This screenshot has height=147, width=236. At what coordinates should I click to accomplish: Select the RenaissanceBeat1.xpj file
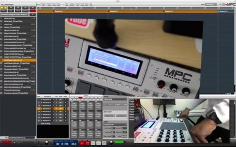click(18, 66)
